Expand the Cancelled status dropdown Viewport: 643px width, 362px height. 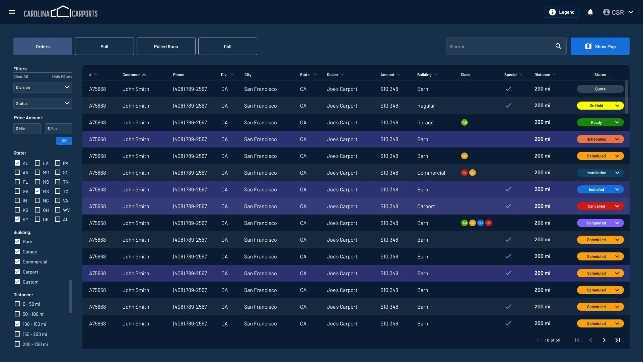click(617, 206)
